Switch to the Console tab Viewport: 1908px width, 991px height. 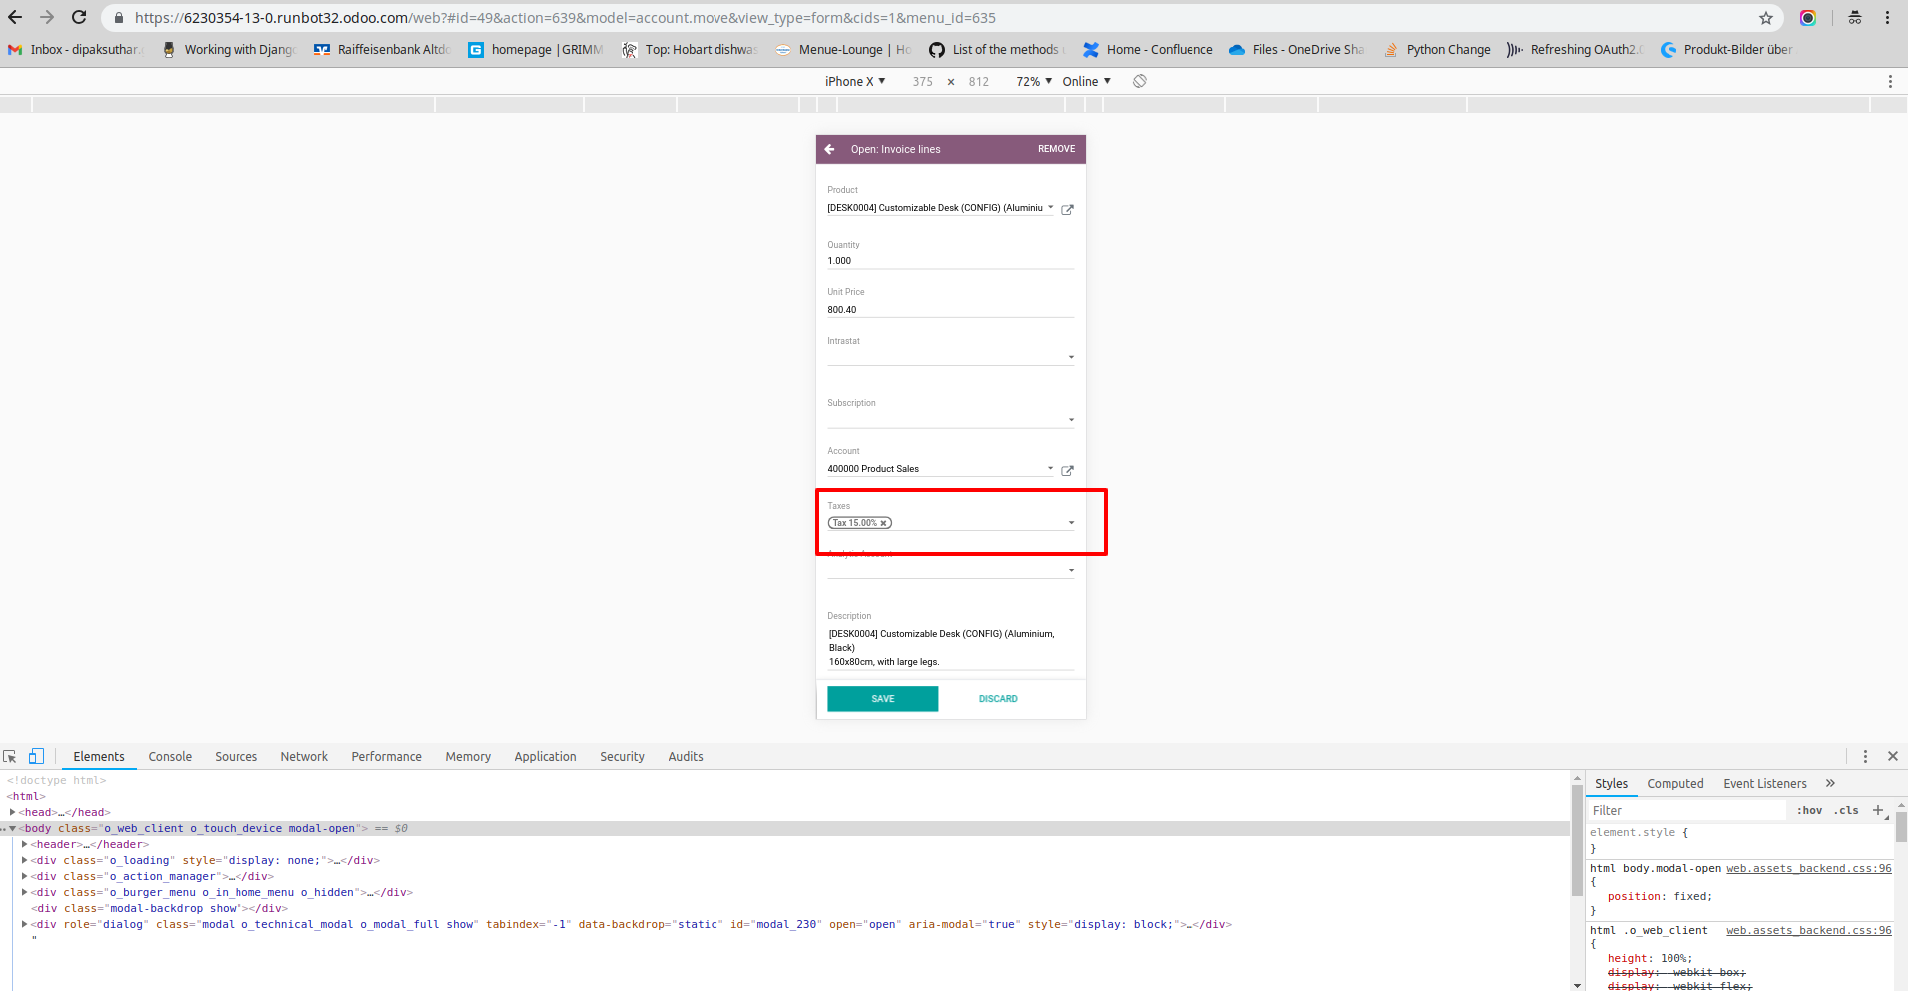coord(170,756)
